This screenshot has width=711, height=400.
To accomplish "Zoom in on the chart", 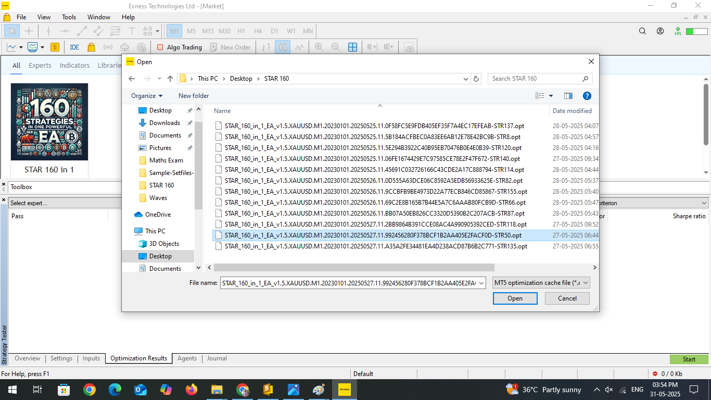I will tap(319, 47).
